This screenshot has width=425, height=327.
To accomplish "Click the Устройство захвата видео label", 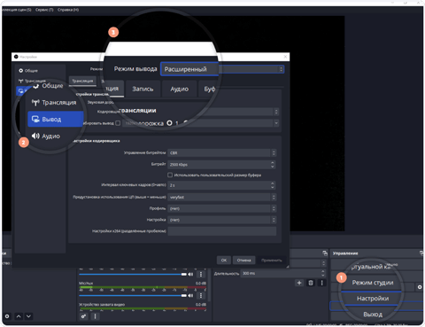I will (x=102, y=305).
